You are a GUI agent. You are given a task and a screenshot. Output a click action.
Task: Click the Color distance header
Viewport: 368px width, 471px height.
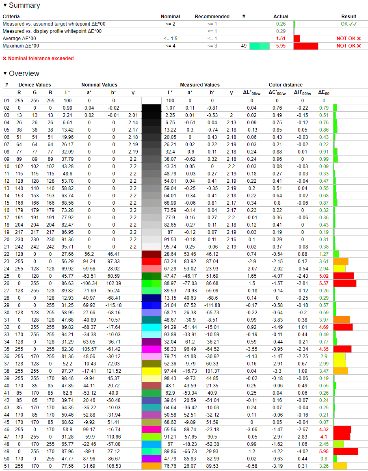(286, 85)
